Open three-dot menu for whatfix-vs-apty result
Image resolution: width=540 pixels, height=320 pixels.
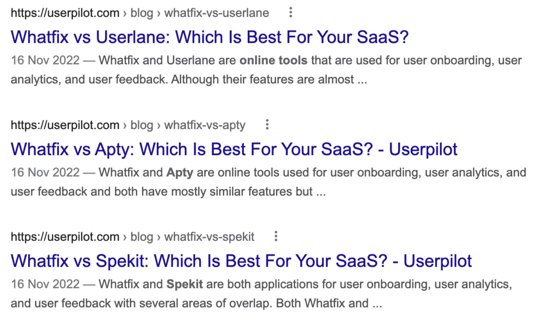(267, 125)
